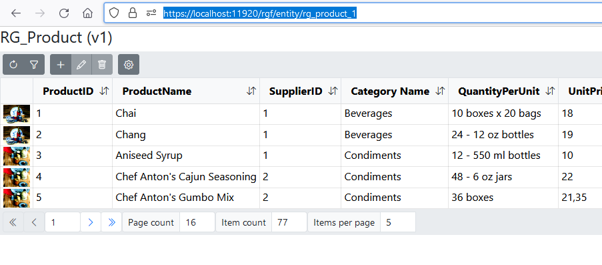Open the filter funnel icon
Screen dimensions: 602x265
point(34,65)
